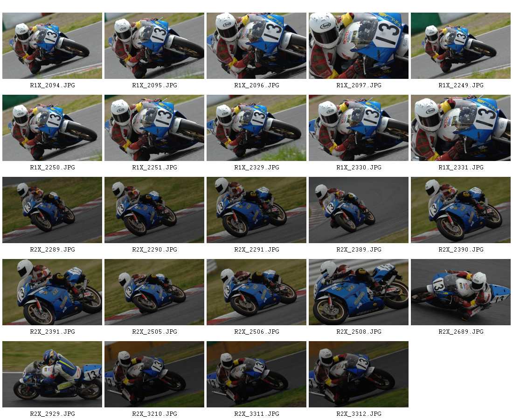Select the R1X_2329.JPG thumbnail

256,128
